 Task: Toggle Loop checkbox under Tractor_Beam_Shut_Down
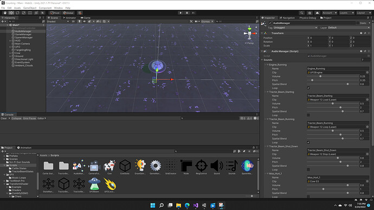tap(308, 169)
